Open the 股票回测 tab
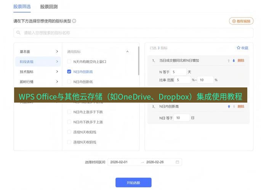The height and width of the screenshot is (190, 261). click(x=49, y=6)
